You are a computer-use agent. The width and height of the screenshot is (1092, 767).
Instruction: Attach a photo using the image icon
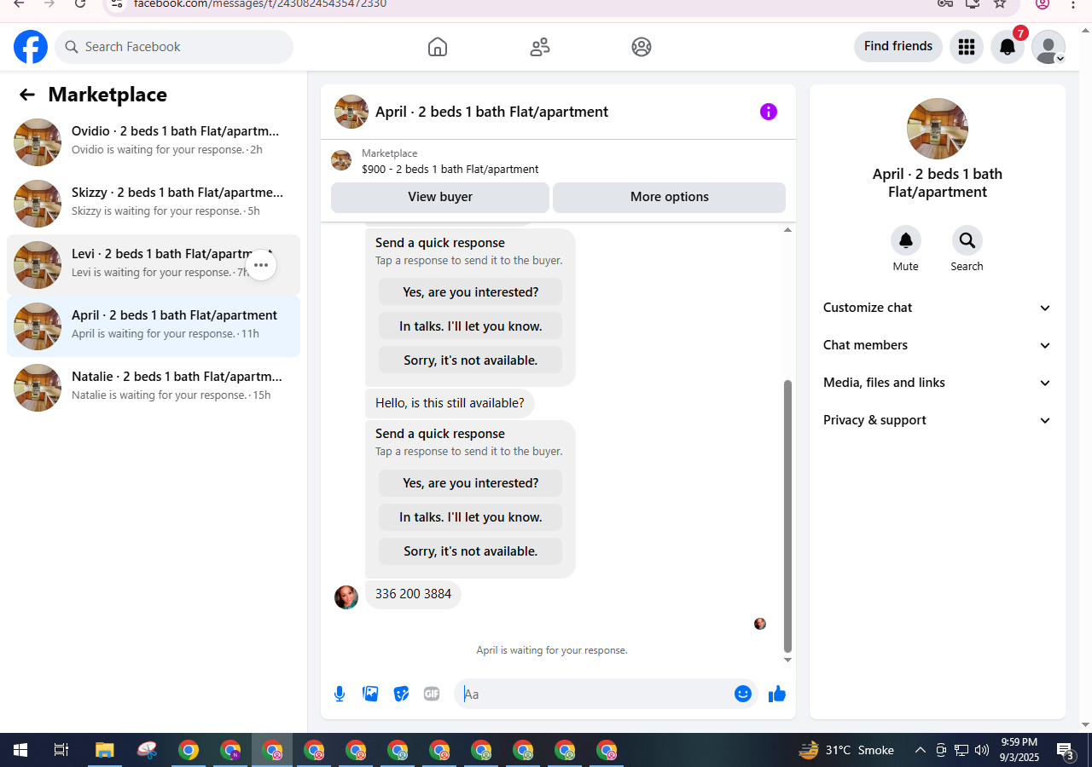tap(370, 694)
